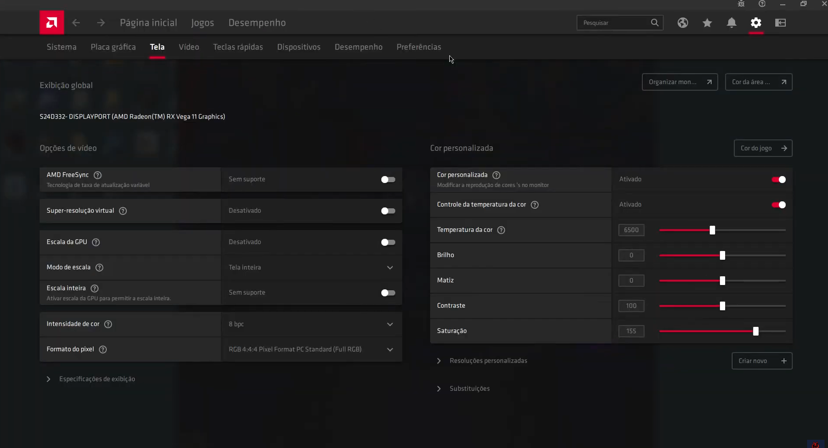The image size is (828, 448).
Task: Open Intensidade de cor 8 bpc dropdown
Action: click(312, 324)
